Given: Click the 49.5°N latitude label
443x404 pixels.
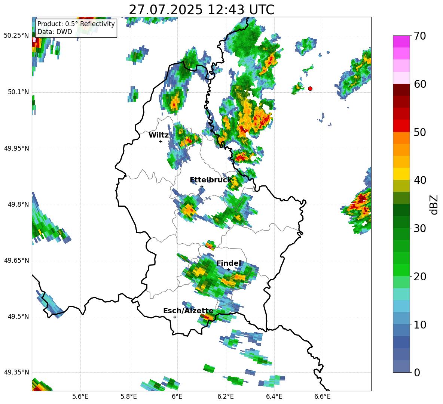Looking at the screenshot, I should point(18,317).
